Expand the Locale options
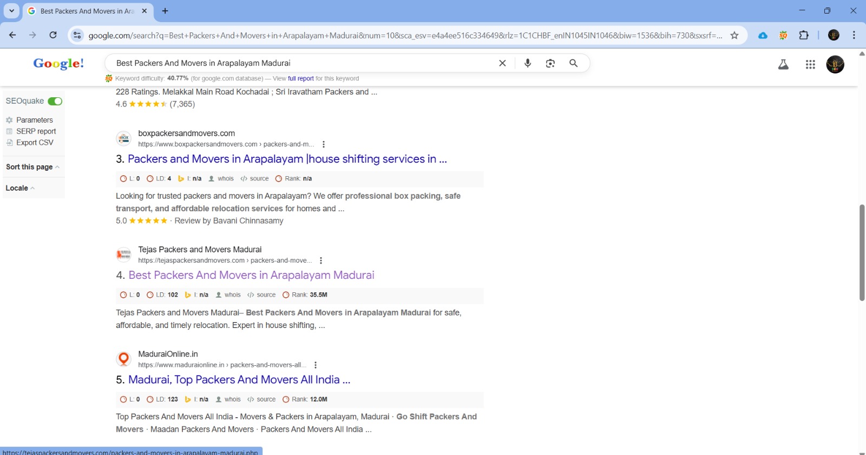 click(x=20, y=188)
